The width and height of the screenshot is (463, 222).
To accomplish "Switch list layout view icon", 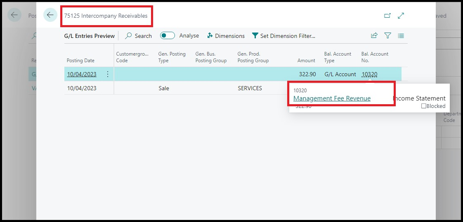I will click(x=401, y=36).
